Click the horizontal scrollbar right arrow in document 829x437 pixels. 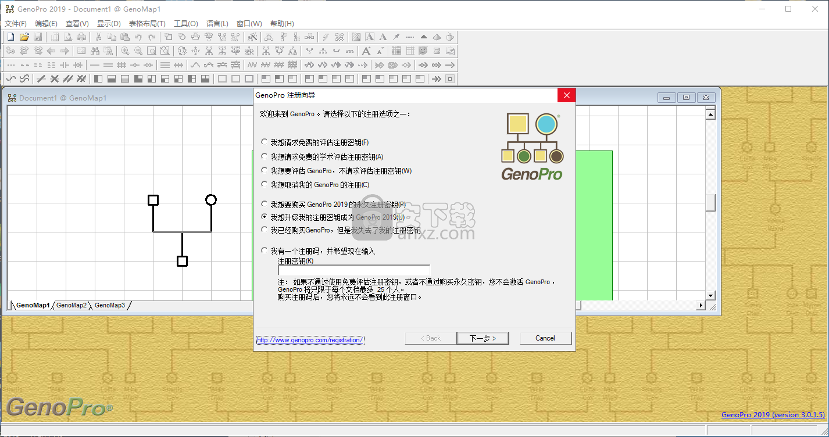click(x=701, y=305)
